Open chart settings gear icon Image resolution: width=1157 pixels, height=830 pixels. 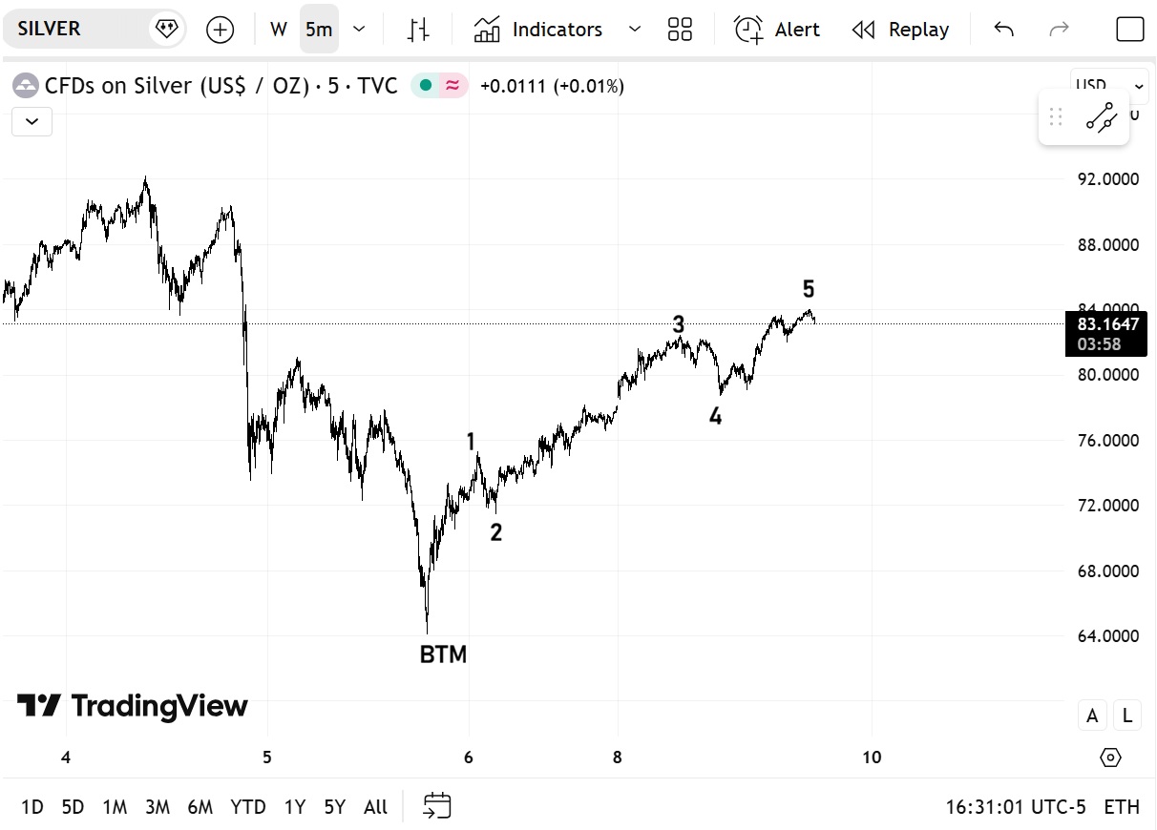[1110, 757]
